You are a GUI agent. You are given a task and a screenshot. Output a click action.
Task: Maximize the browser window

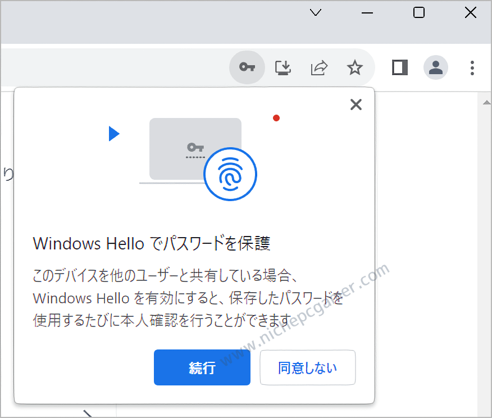(419, 12)
